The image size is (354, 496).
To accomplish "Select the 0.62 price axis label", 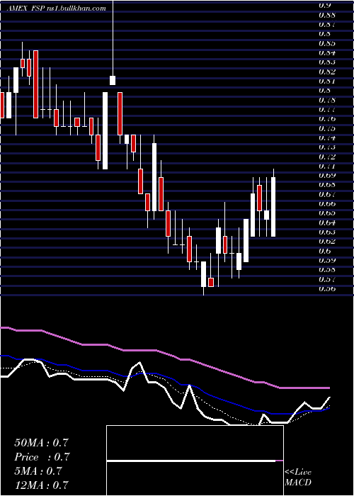I will point(327,242).
